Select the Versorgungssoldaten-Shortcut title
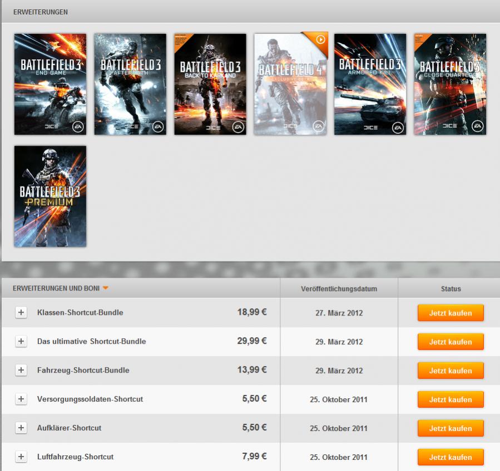Screen dimensions: 500x471 [90, 399]
